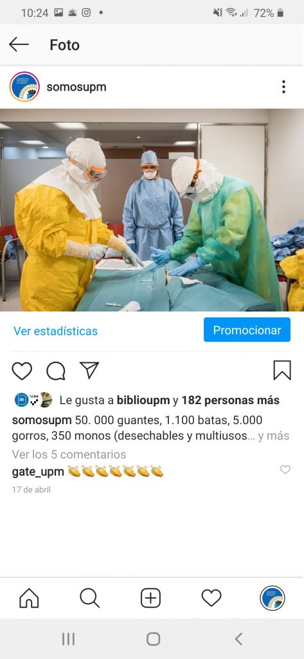304x659 pixels.
Task: Open comments via the speech bubble icon
Action: (x=56, y=371)
